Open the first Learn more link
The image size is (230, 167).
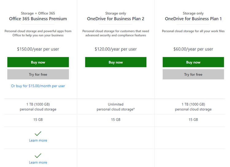(x=38, y=141)
